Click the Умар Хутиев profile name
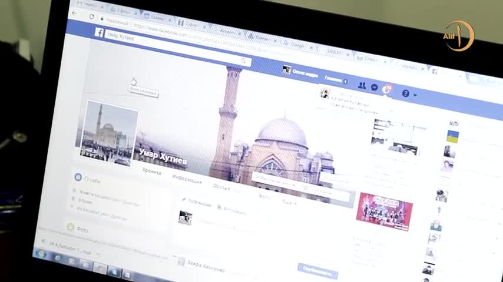The height and width of the screenshot is (282, 503). click(163, 156)
